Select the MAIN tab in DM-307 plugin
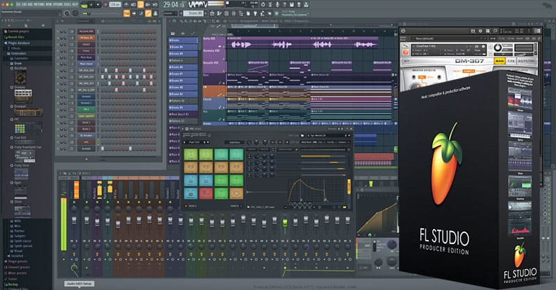Viewport: 556px width, 290px height. coord(500,61)
